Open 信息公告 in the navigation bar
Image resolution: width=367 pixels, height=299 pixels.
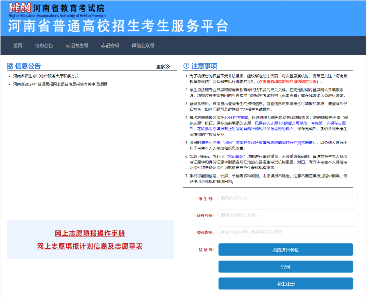point(44,45)
